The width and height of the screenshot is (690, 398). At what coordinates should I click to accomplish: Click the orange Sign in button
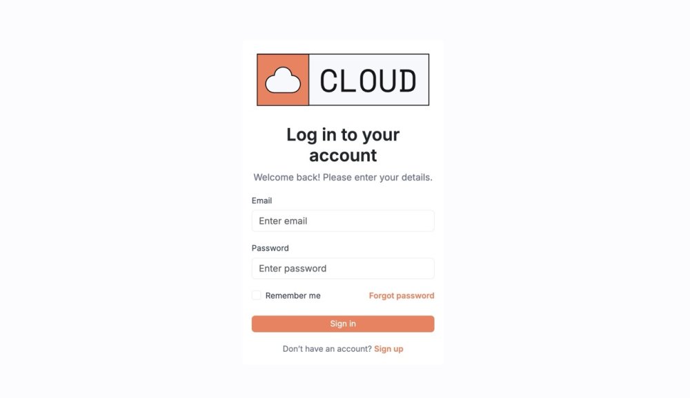coord(343,324)
